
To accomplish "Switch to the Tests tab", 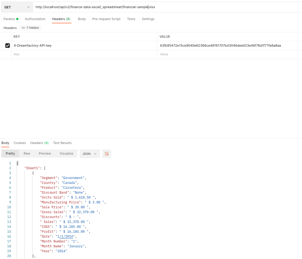I will (x=131, y=19).
